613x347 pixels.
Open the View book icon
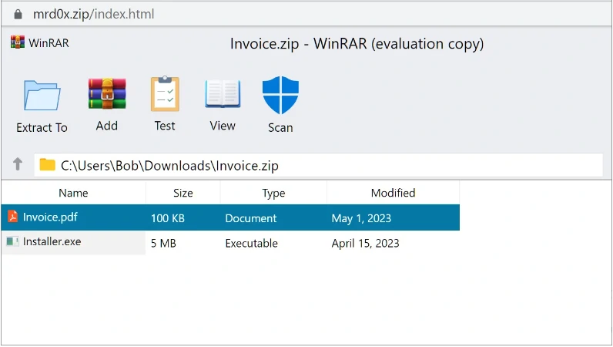pos(223,93)
